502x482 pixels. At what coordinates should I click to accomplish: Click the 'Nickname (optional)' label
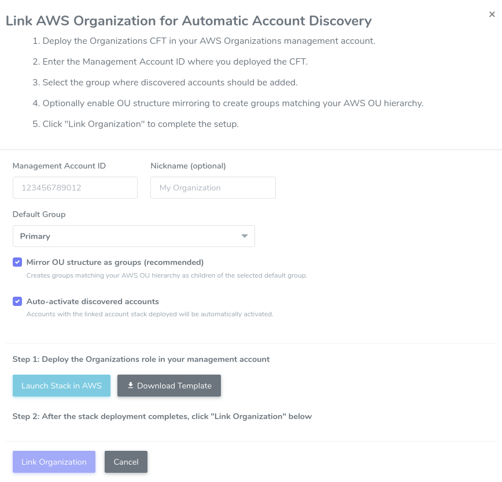188,166
